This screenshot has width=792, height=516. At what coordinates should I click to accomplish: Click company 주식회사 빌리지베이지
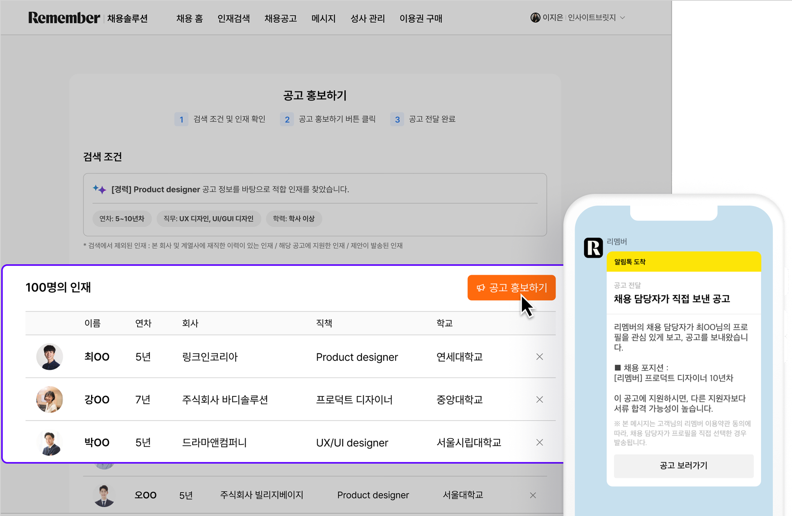(x=261, y=495)
